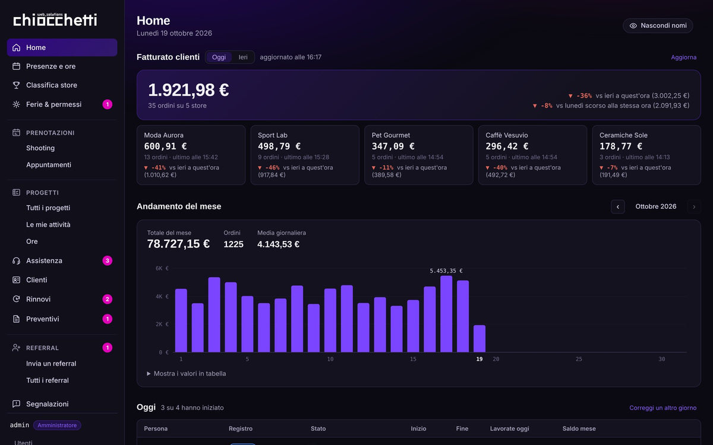This screenshot has width=713, height=445.
Task: Open Ferie & permessi section
Action: coord(62,104)
